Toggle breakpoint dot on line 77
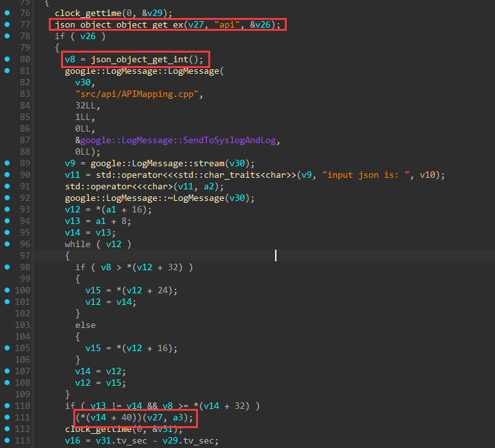 coord(7,24)
